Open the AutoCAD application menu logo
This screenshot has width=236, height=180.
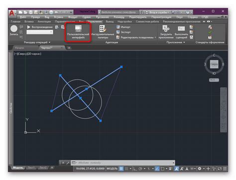[x=12, y=13]
